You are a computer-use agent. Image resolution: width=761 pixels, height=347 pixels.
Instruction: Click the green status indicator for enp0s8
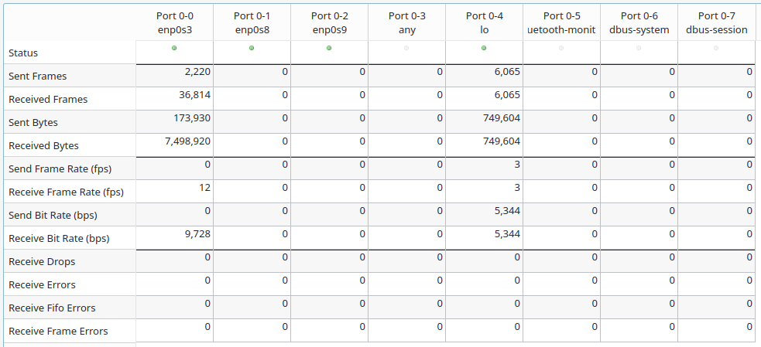point(252,48)
